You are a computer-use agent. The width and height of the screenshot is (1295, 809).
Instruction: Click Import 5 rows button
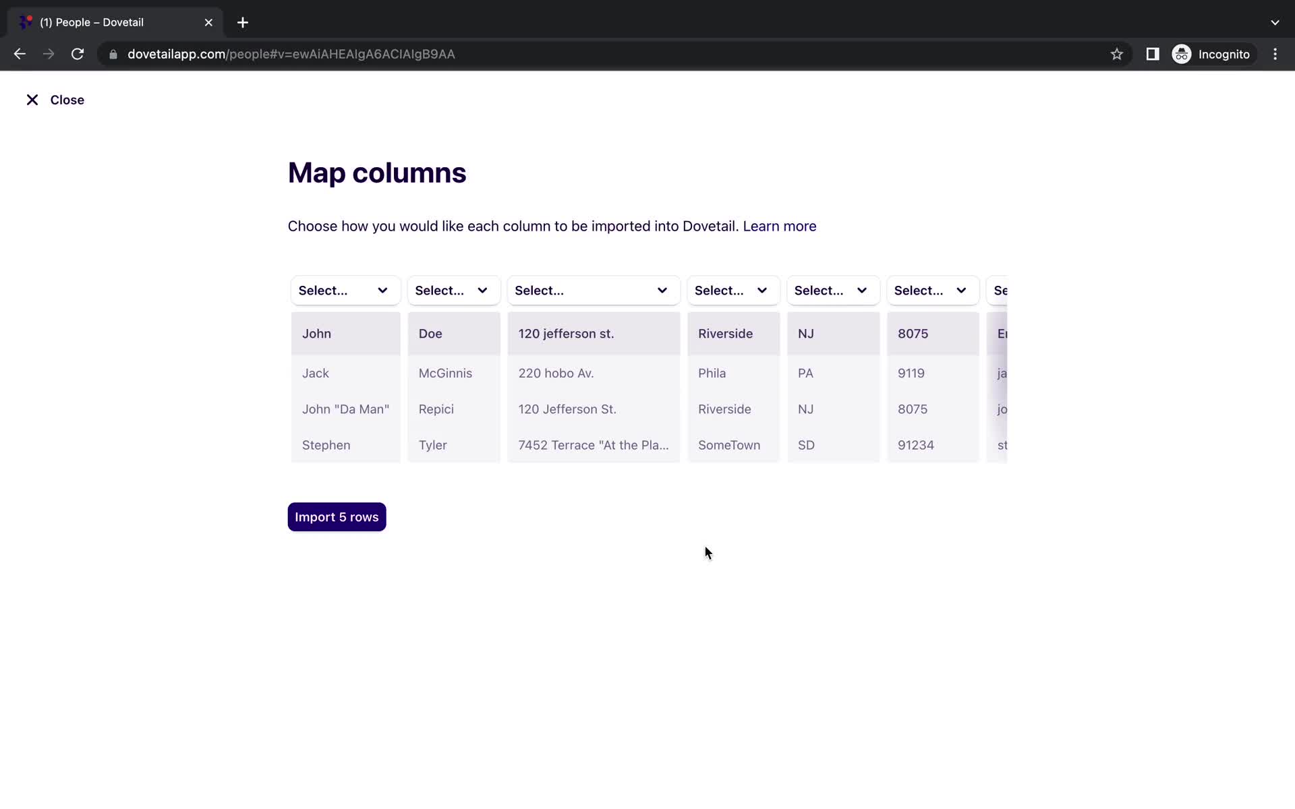click(337, 517)
